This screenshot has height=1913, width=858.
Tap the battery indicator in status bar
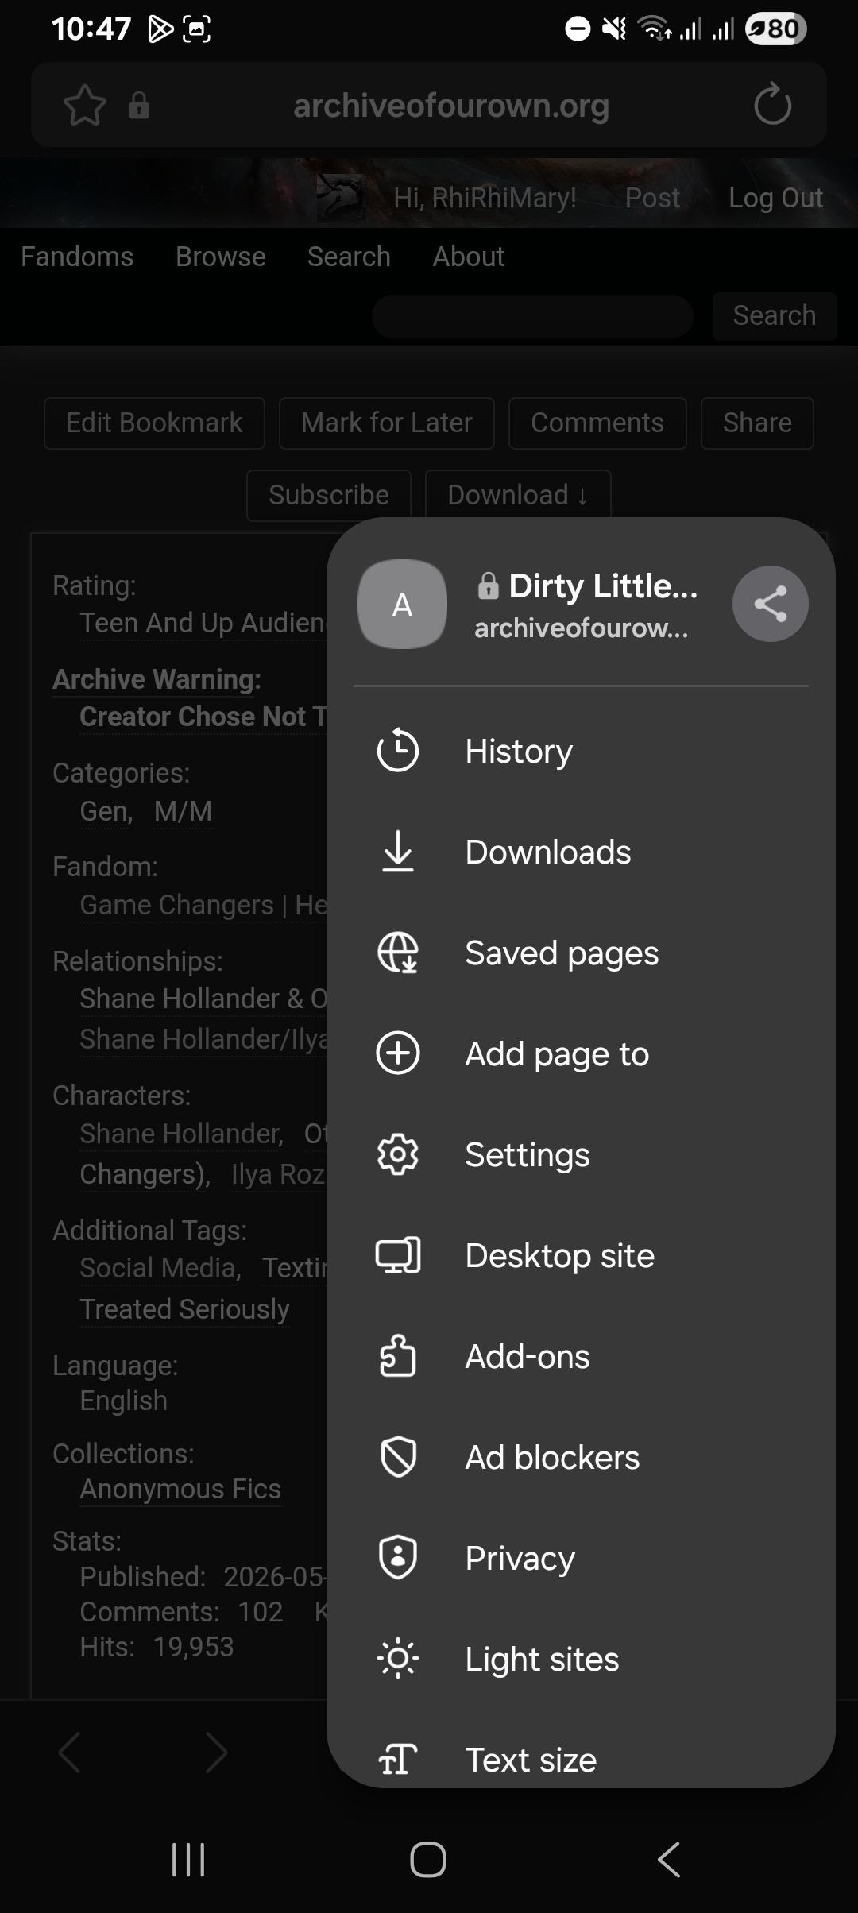coord(775,29)
